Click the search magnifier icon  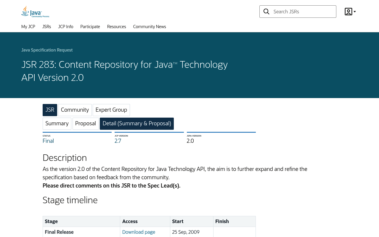(266, 12)
